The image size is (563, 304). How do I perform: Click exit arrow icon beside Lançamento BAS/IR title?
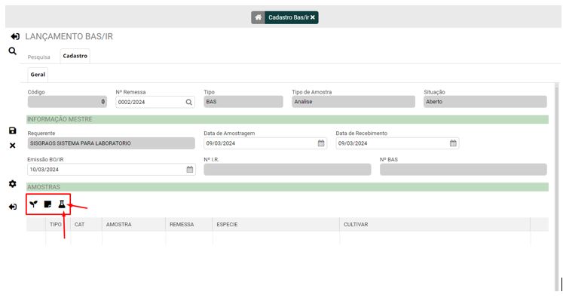tap(15, 36)
